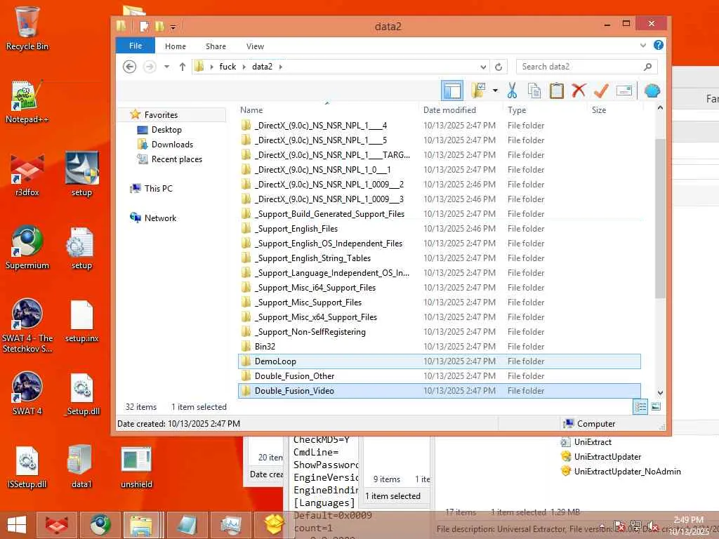Click the red X Delete icon
The image size is (719, 539).
[x=579, y=91]
